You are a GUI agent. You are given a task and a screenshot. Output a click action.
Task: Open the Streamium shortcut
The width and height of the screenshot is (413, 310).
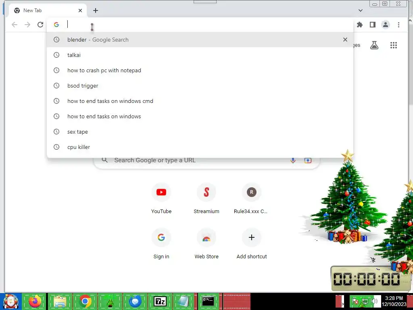tap(206, 198)
